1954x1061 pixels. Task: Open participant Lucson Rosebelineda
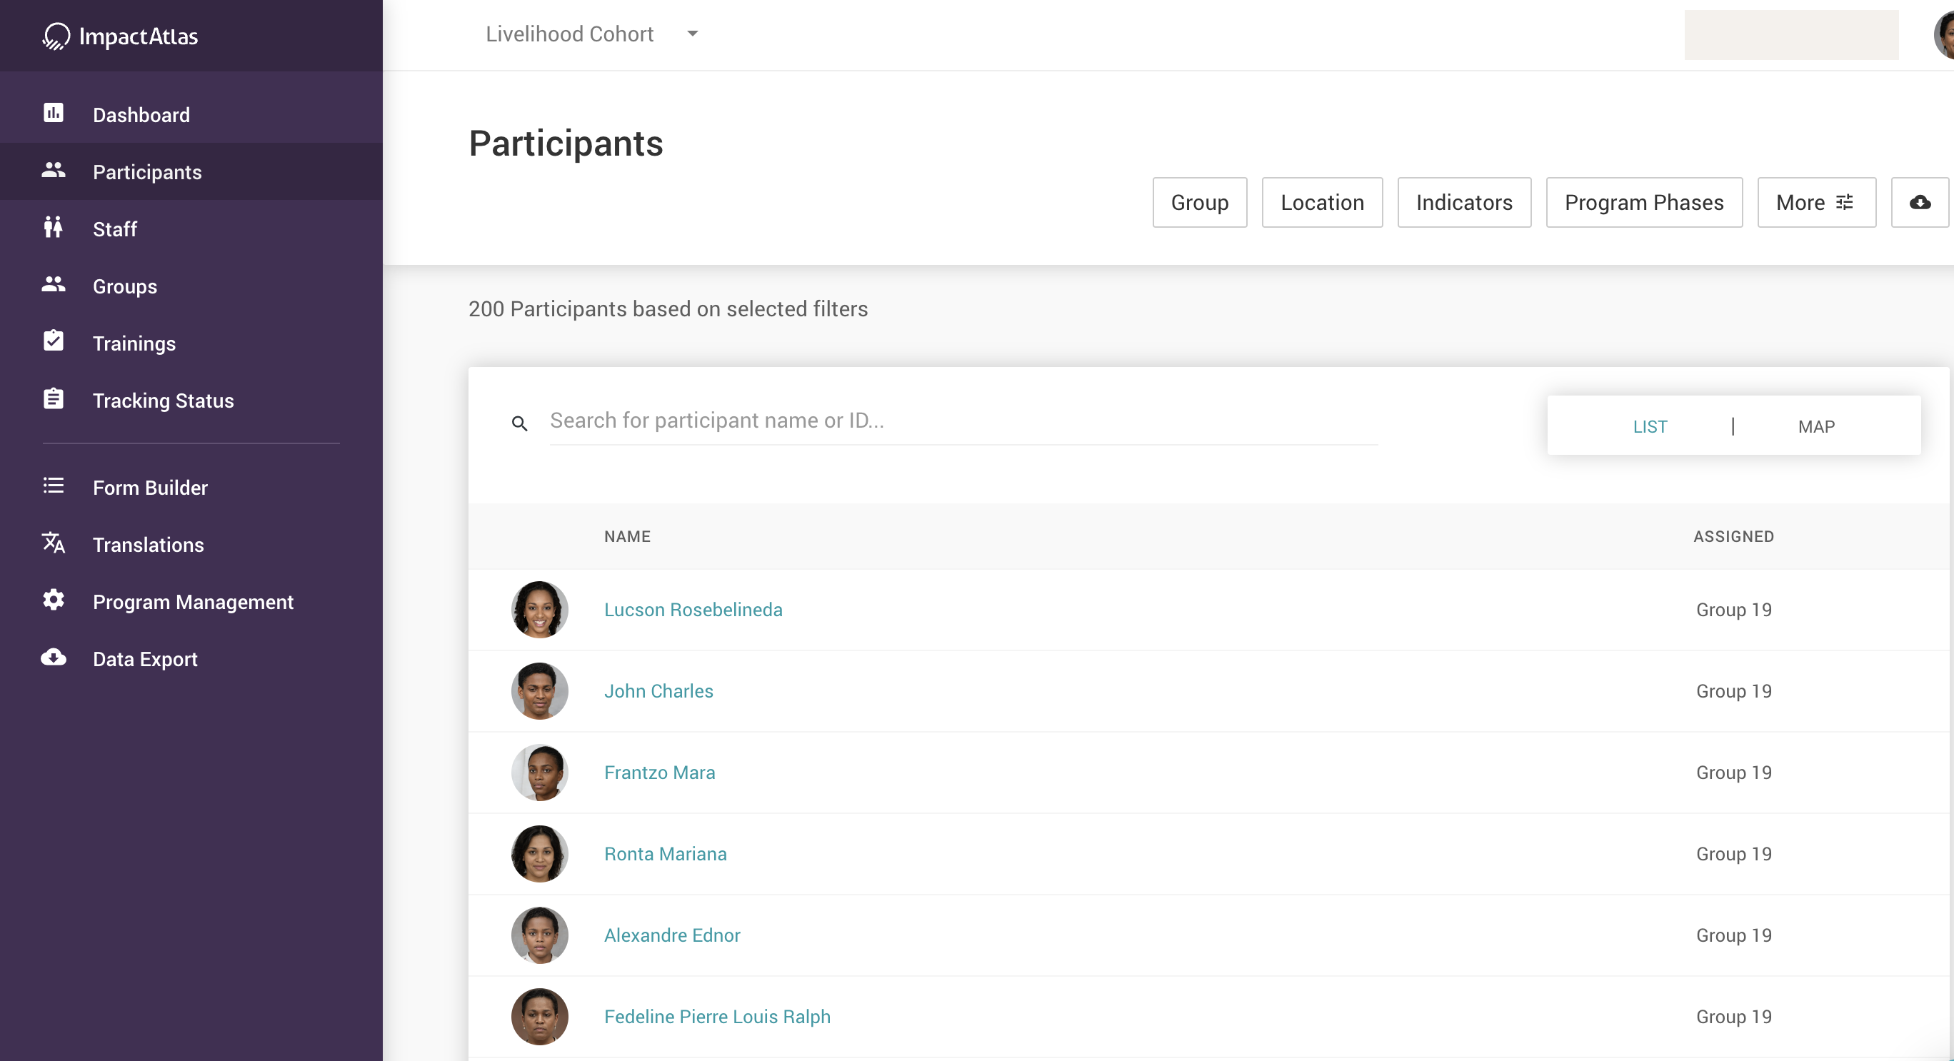(693, 610)
